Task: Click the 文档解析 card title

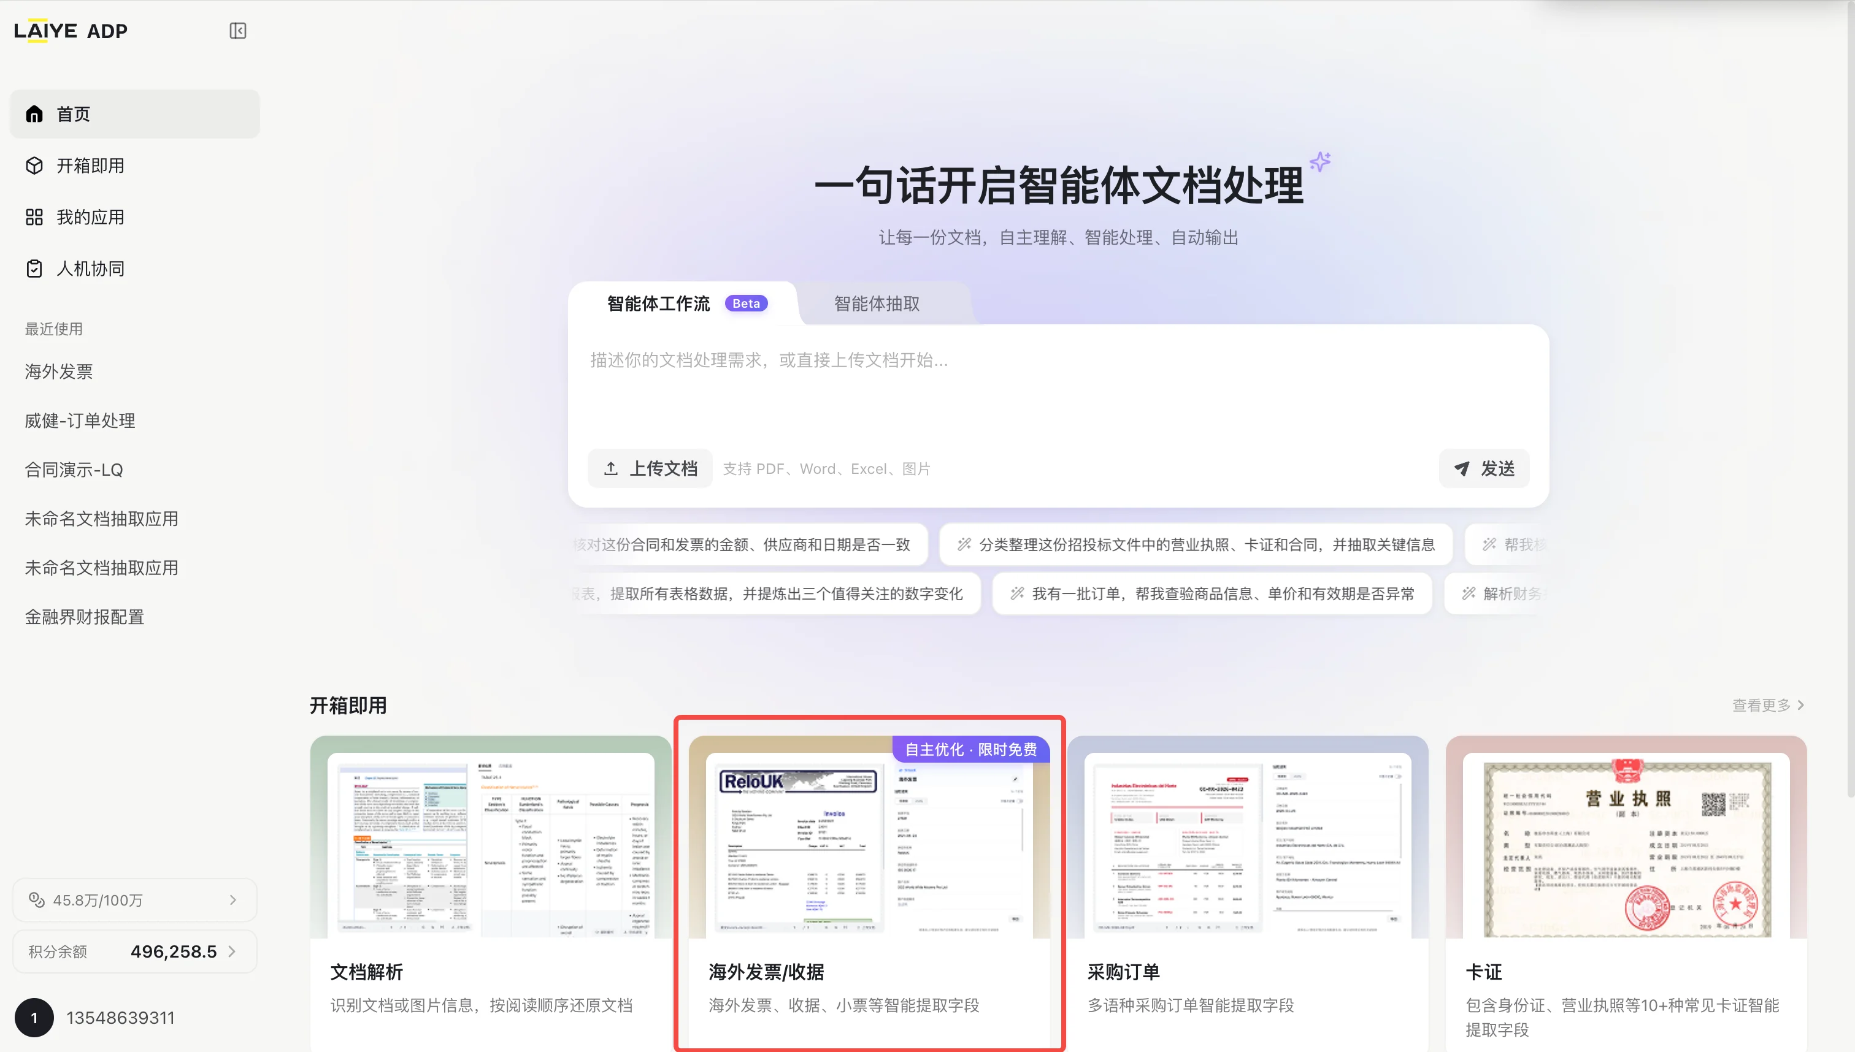Action: click(x=366, y=972)
